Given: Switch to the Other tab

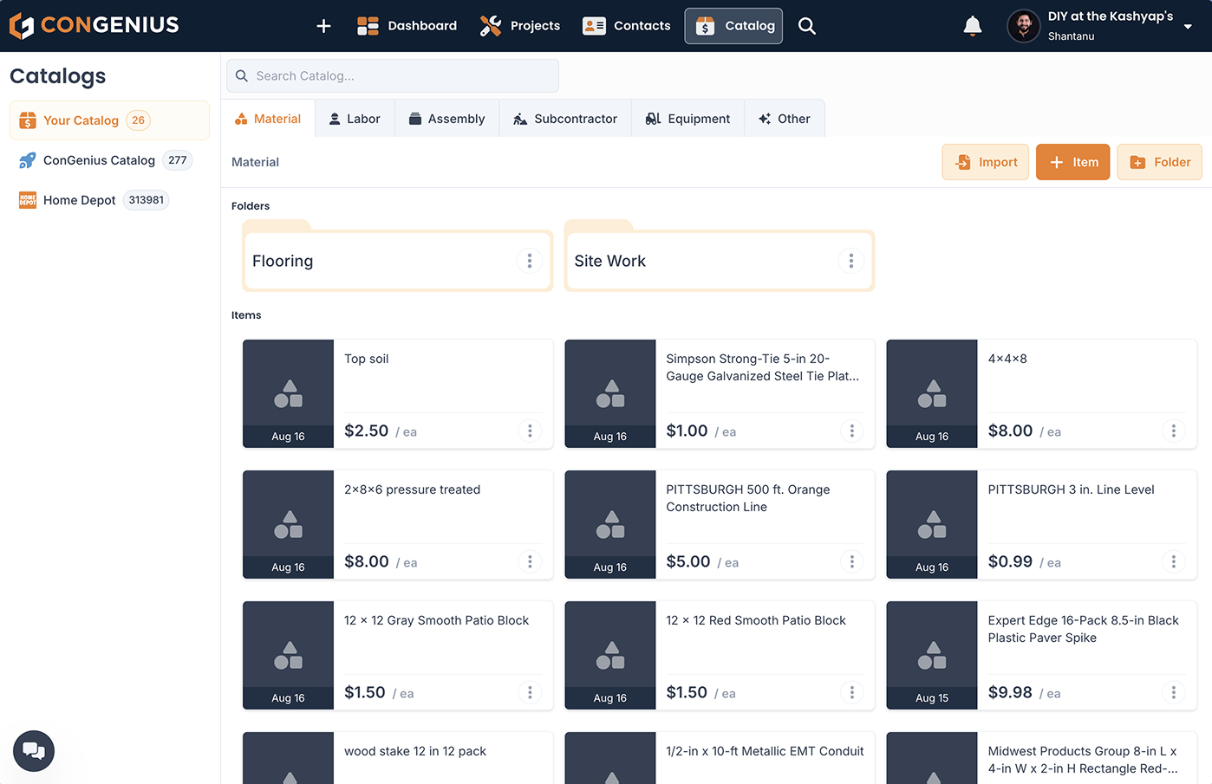Looking at the screenshot, I should pos(785,119).
